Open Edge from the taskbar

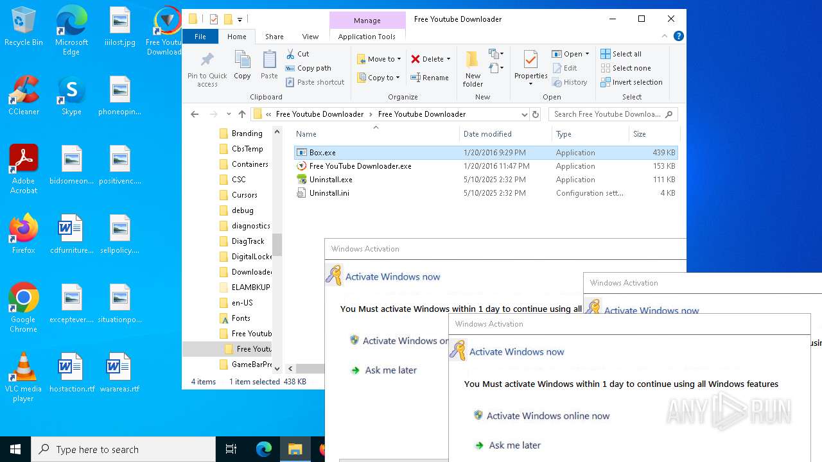coord(263,449)
